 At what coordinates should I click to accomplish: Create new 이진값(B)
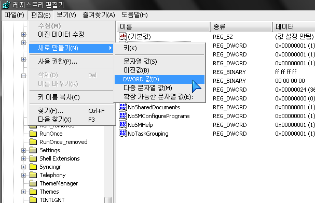click(159, 70)
